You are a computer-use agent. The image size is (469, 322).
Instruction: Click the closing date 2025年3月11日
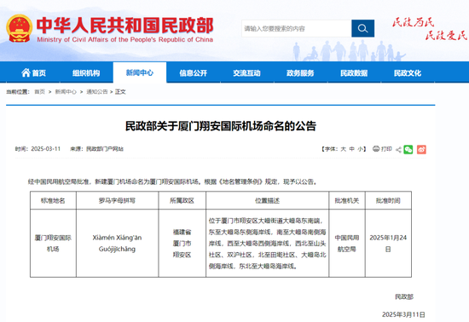(x=403, y=314)
